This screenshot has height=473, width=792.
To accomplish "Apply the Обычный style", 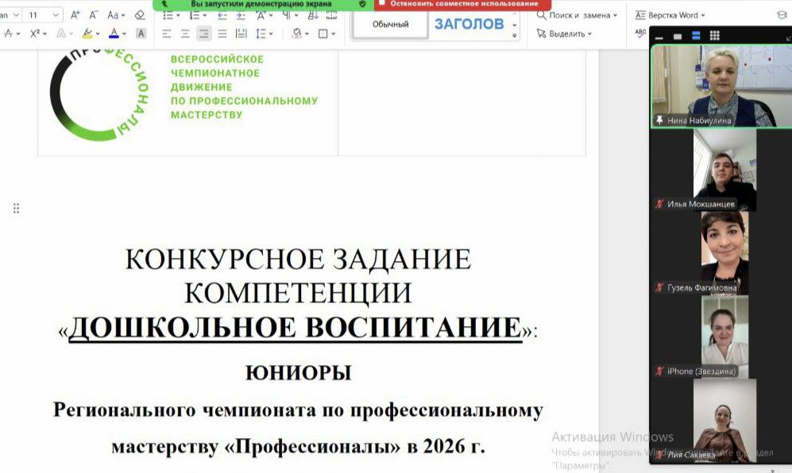I will tap(391, 24).
